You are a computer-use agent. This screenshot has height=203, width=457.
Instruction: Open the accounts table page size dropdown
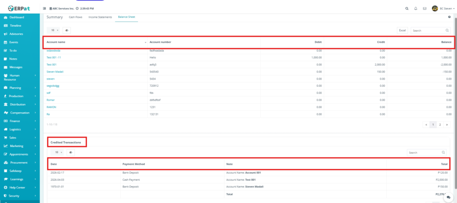(54, 30)
